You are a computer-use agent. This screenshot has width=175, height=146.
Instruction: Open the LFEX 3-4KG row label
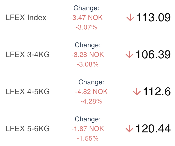(27, 54)
